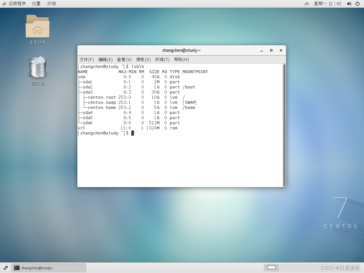Screen dimensions: 364x273
Task: Open the 终端(T) menu in terminal
Action: (162, 59)
